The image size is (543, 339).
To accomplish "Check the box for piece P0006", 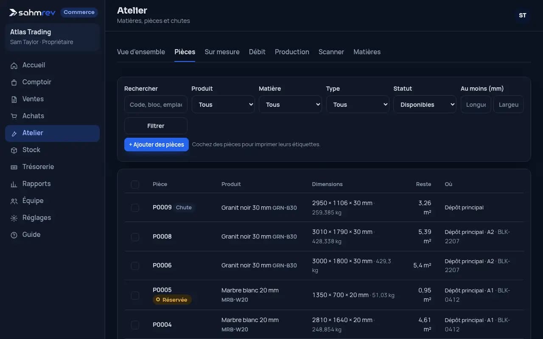I will (x=135, y=266).
